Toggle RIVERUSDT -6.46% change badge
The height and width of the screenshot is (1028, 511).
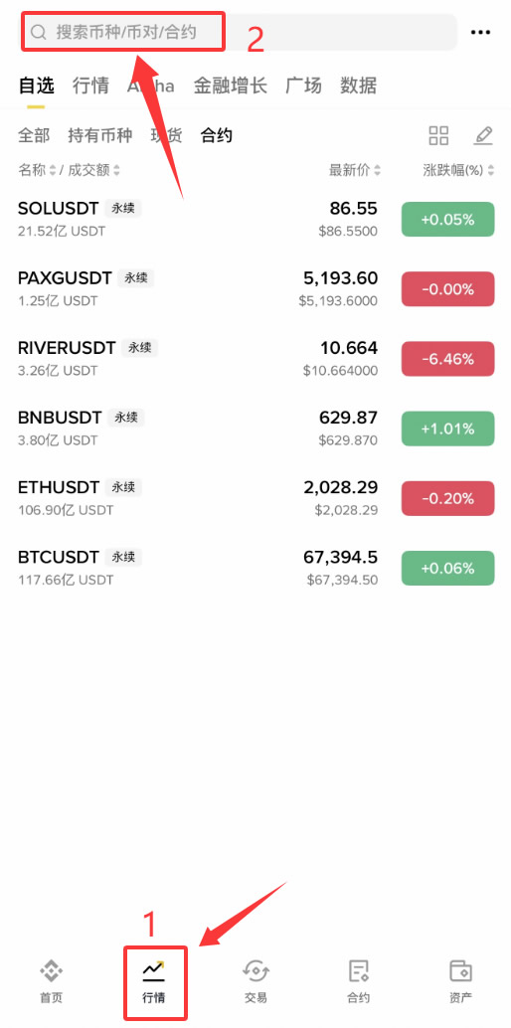pyautogui.click(x=447, y=359)
